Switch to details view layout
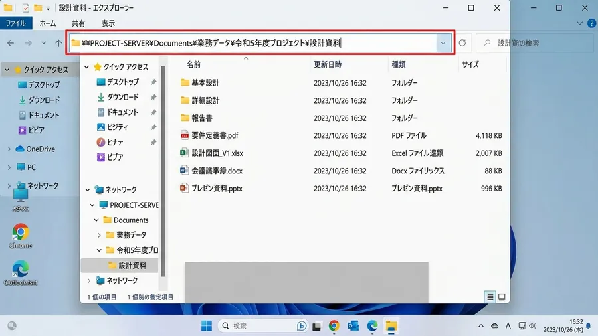Screen dimensions: 598x336 [x=490, y=297]
